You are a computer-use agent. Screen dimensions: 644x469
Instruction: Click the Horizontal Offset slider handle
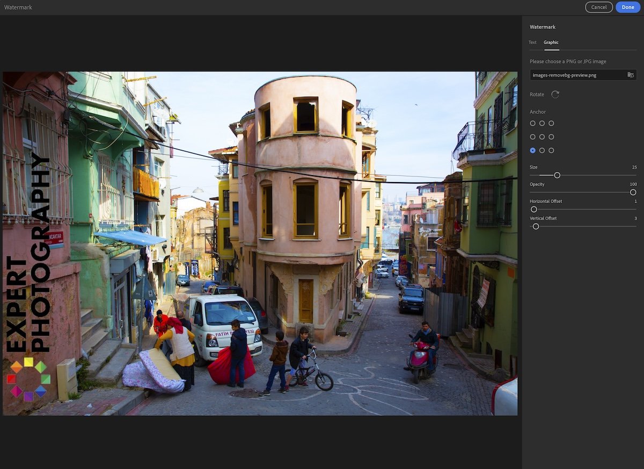(x=533, y=209)
